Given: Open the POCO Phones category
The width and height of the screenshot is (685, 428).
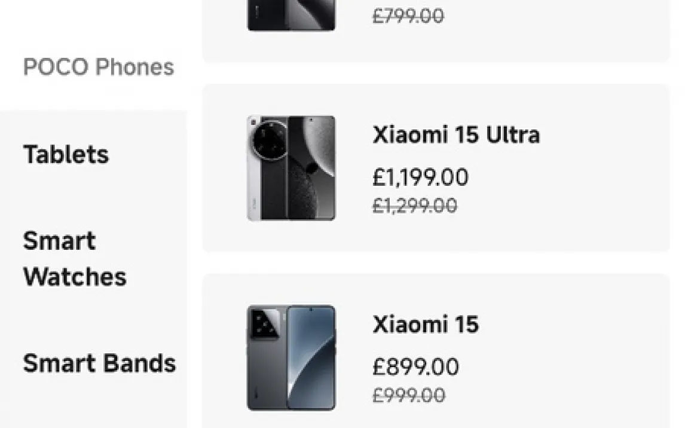Looking at the screenshot, I should pos(99,67).
